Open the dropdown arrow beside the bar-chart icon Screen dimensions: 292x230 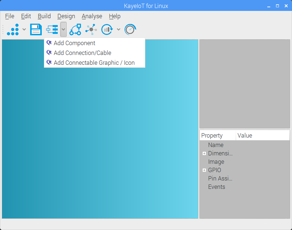(119, 29)
